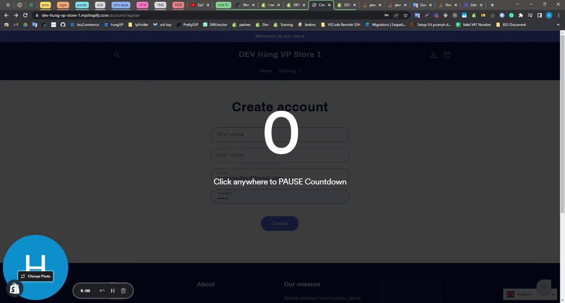Toggle the Chrome side panel

click(x=539, y=15)
